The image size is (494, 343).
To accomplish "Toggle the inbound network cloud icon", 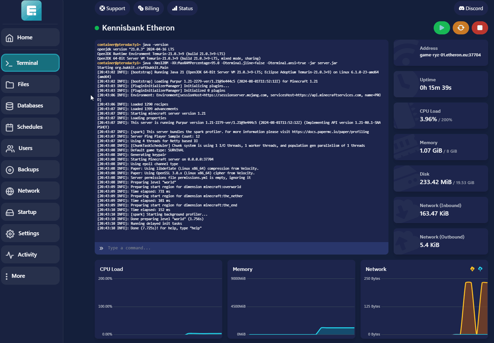I will pyautogui.click(x=472, y=269).
